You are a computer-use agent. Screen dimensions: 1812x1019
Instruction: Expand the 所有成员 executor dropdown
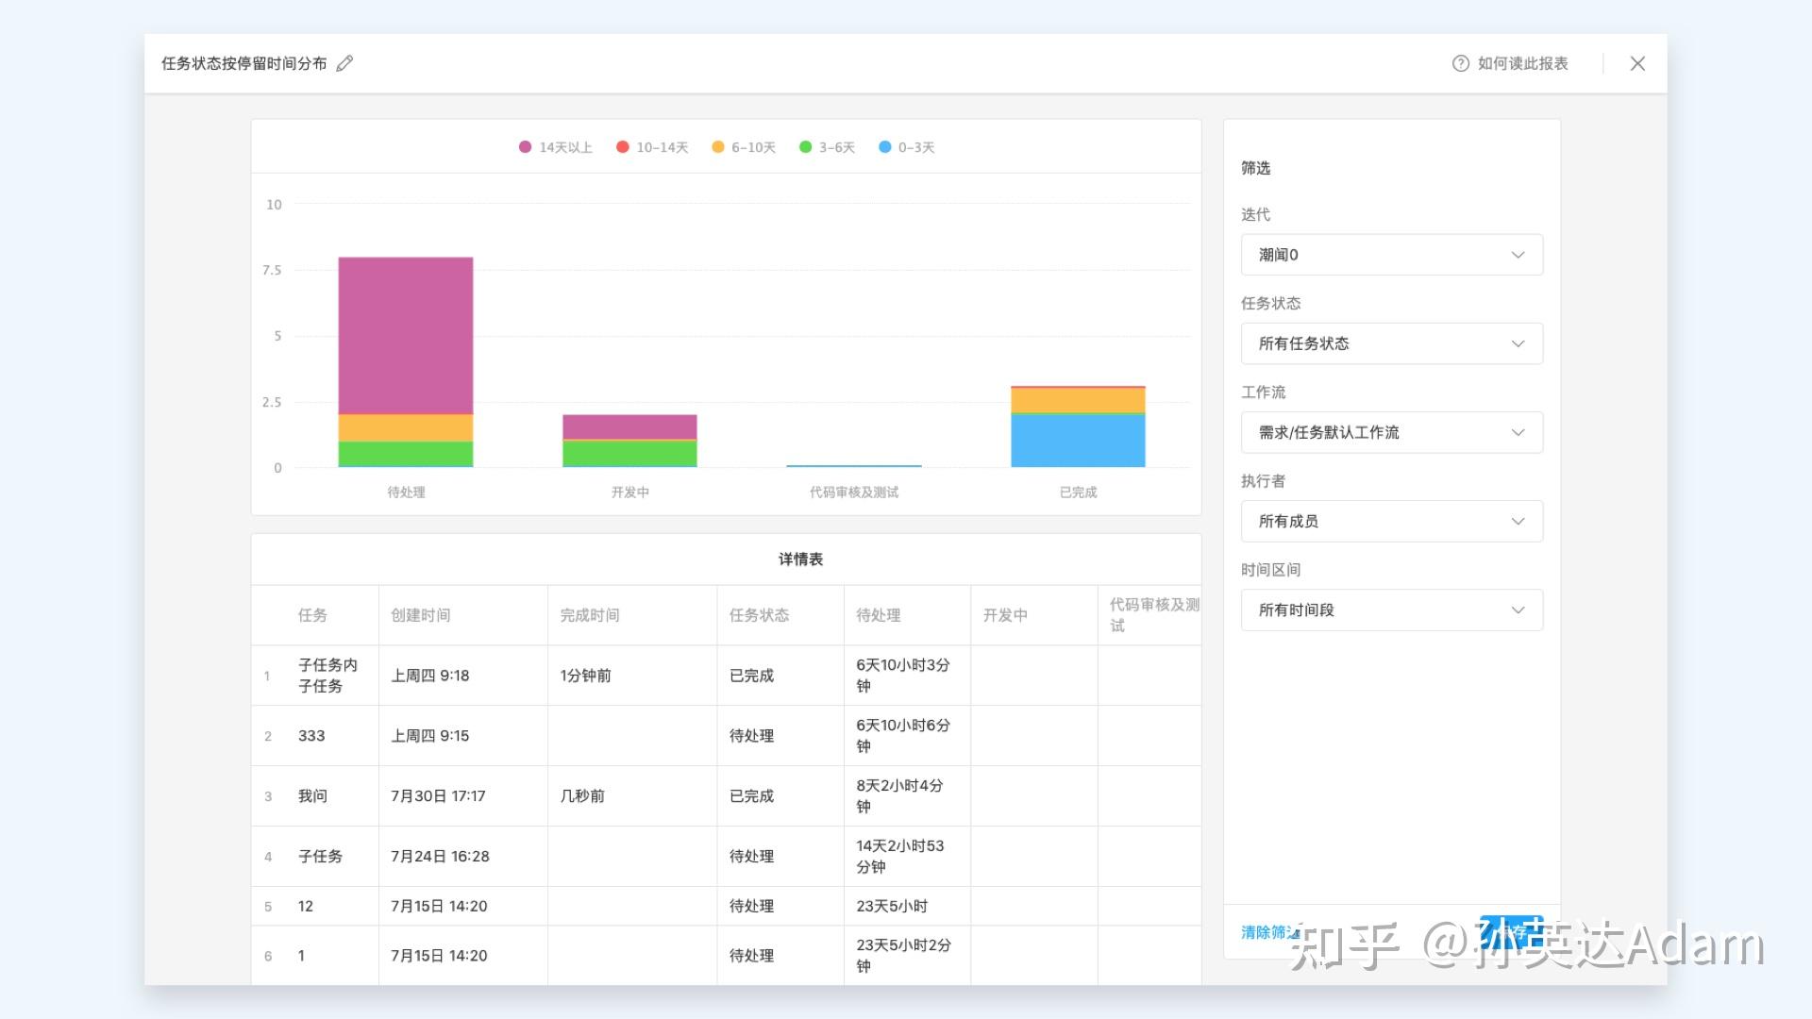pos(1391,521)
